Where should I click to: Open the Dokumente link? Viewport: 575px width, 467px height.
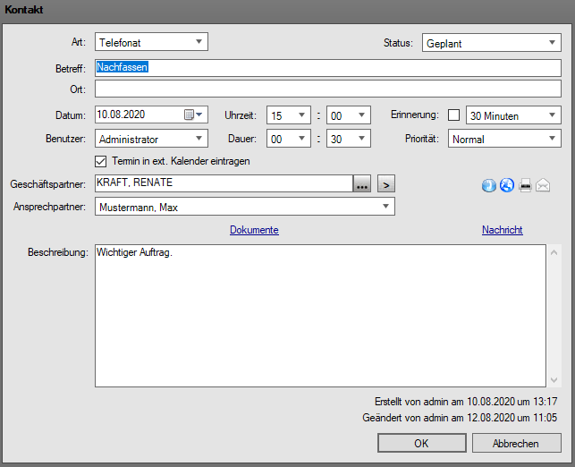tap(254, 230)
